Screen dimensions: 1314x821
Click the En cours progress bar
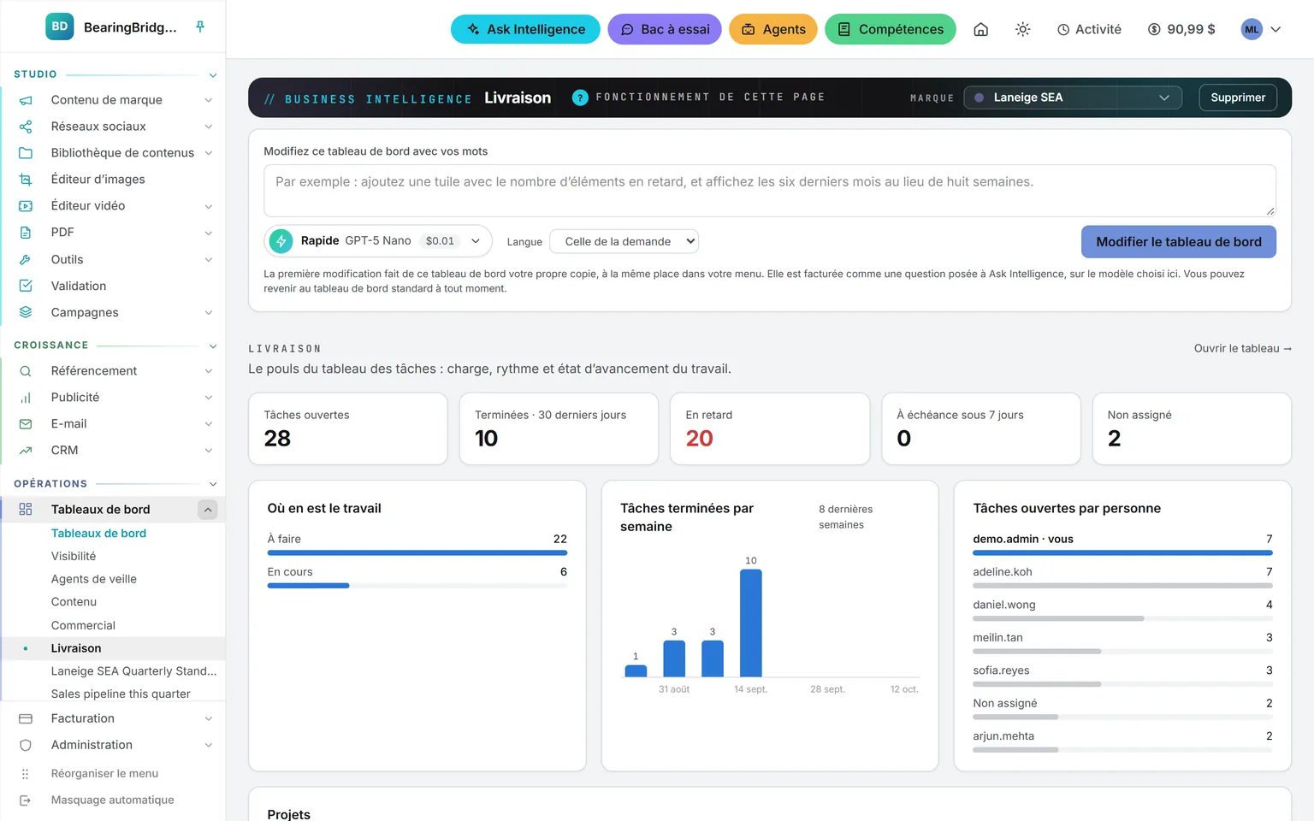[417, 586]
